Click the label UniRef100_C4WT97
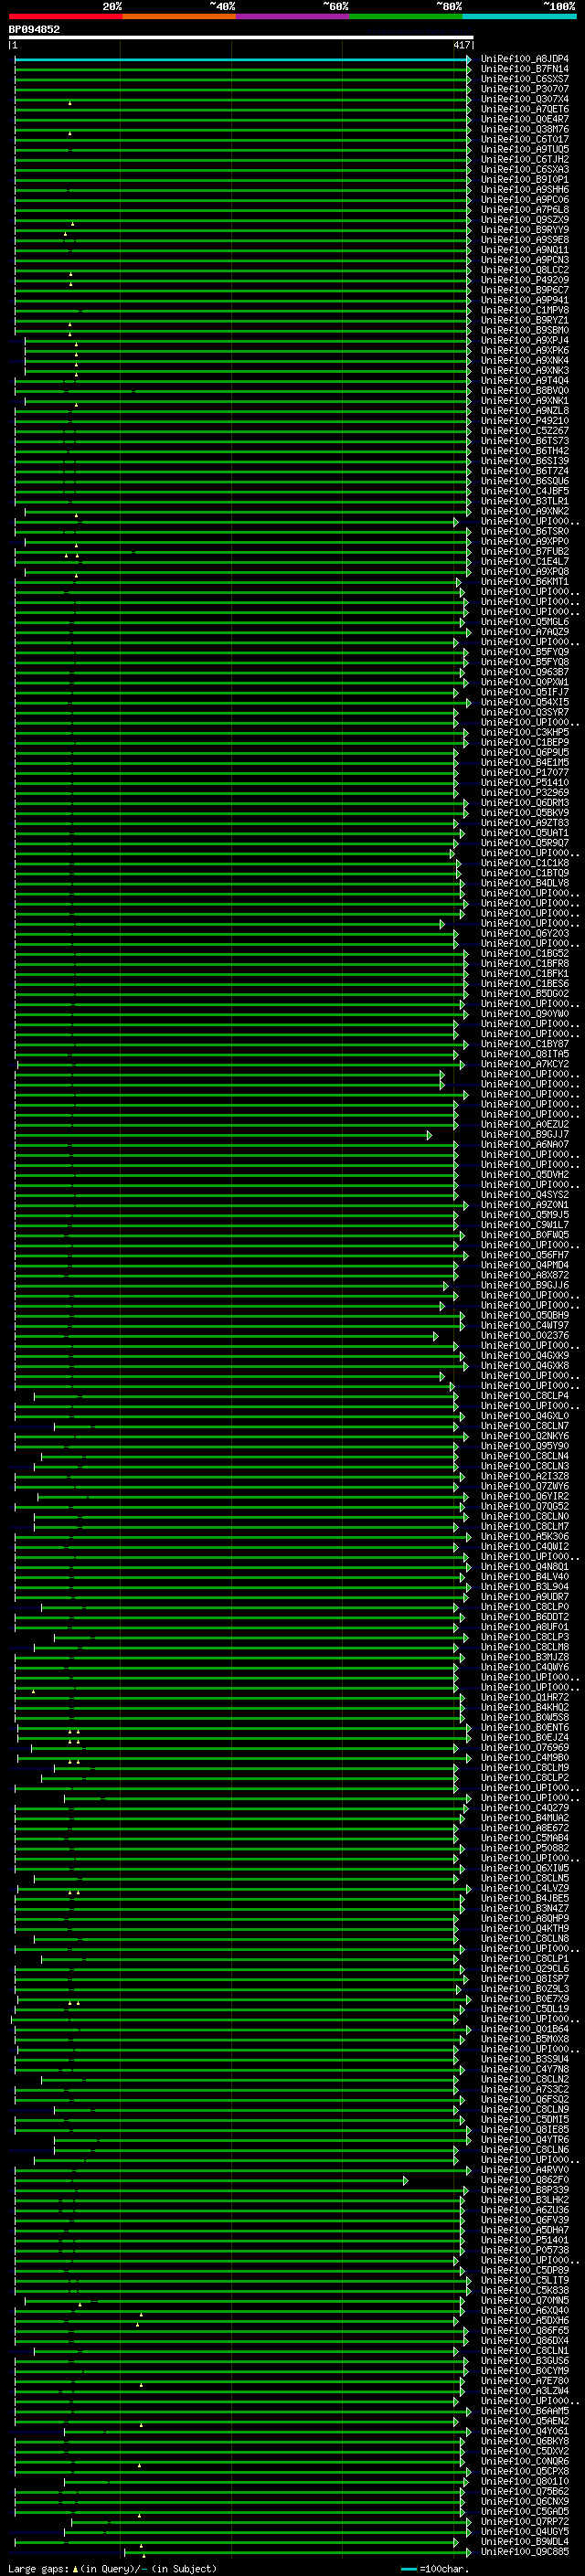Viewport: 585px width, 2576px height. [x=524, y=1325]
